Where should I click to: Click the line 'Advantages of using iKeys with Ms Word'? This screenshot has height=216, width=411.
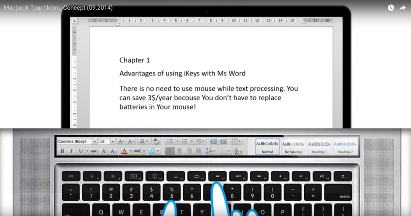(x=183, y=73)
